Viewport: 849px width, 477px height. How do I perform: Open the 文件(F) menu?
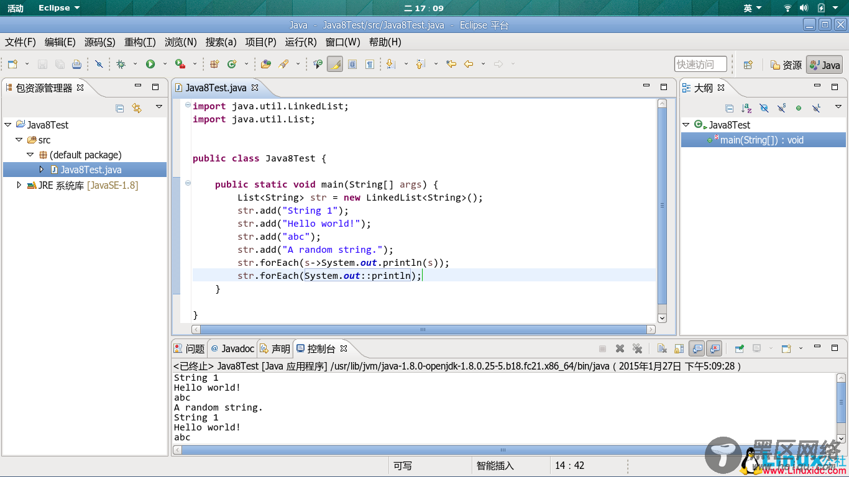coord(21,42)
